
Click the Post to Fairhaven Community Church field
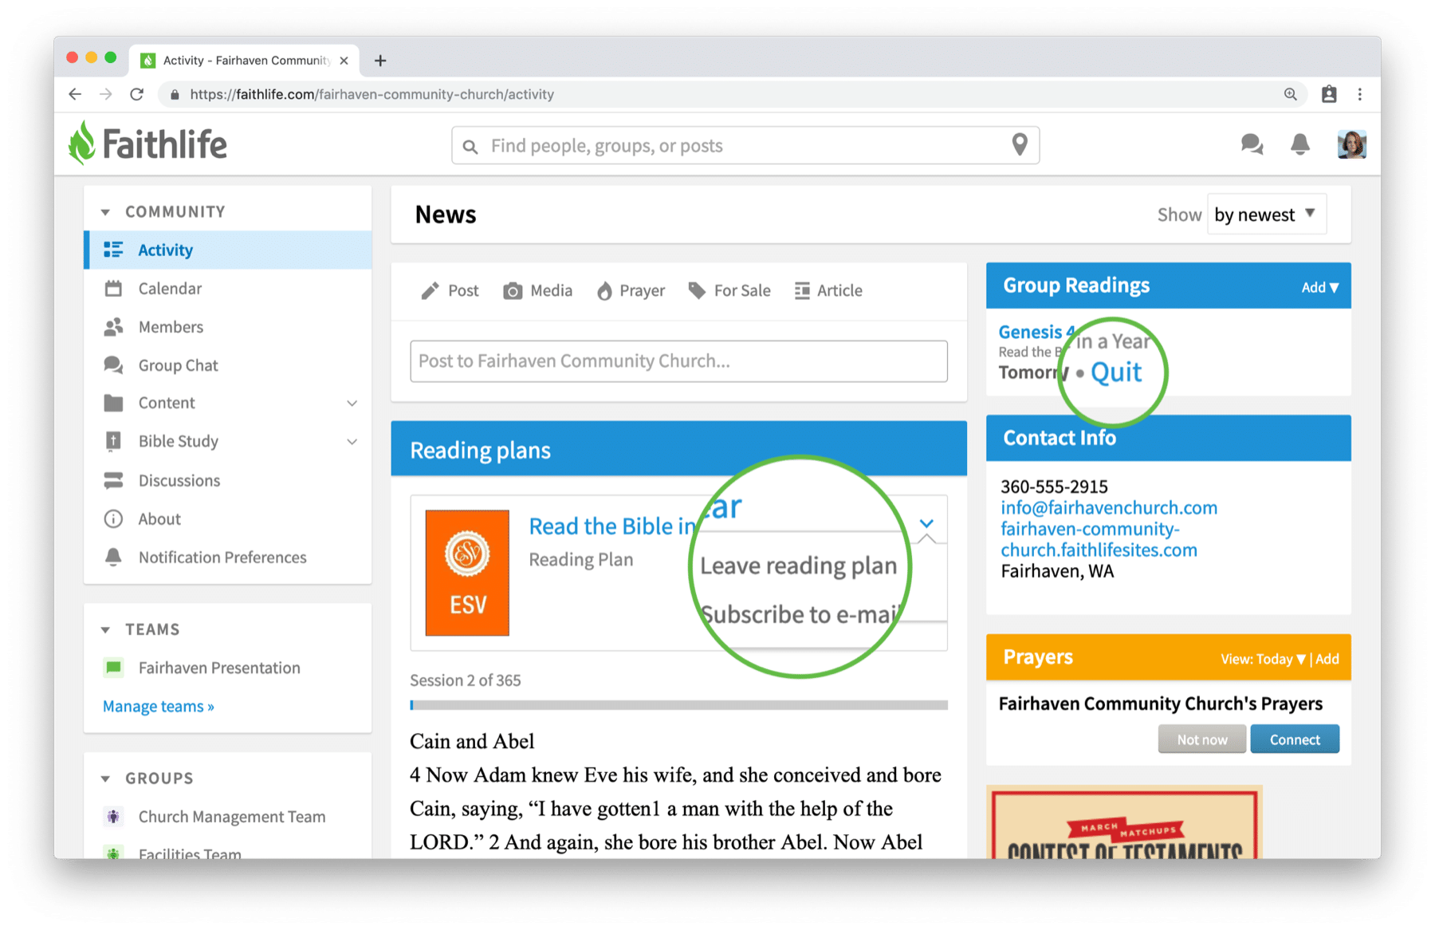678,361
